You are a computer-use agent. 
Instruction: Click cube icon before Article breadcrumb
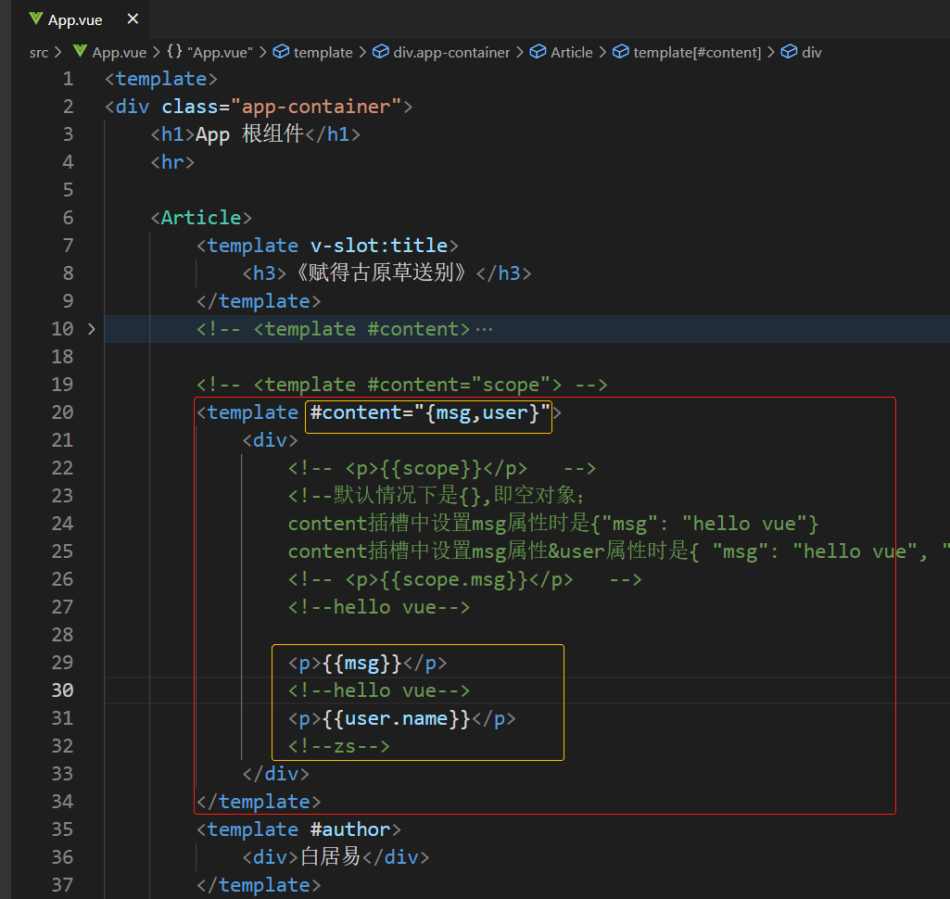coord(538,52)
